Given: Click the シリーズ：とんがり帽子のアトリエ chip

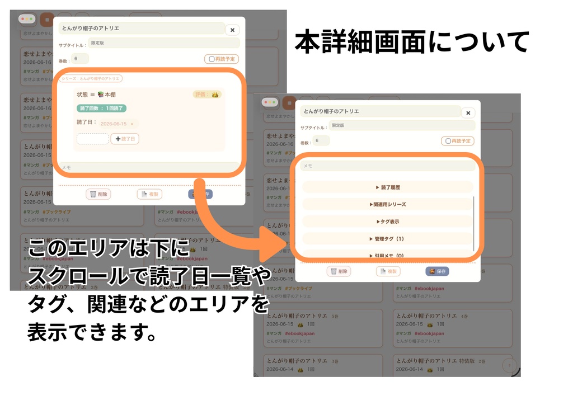Looking at the screenshot, I should [91, 78].
